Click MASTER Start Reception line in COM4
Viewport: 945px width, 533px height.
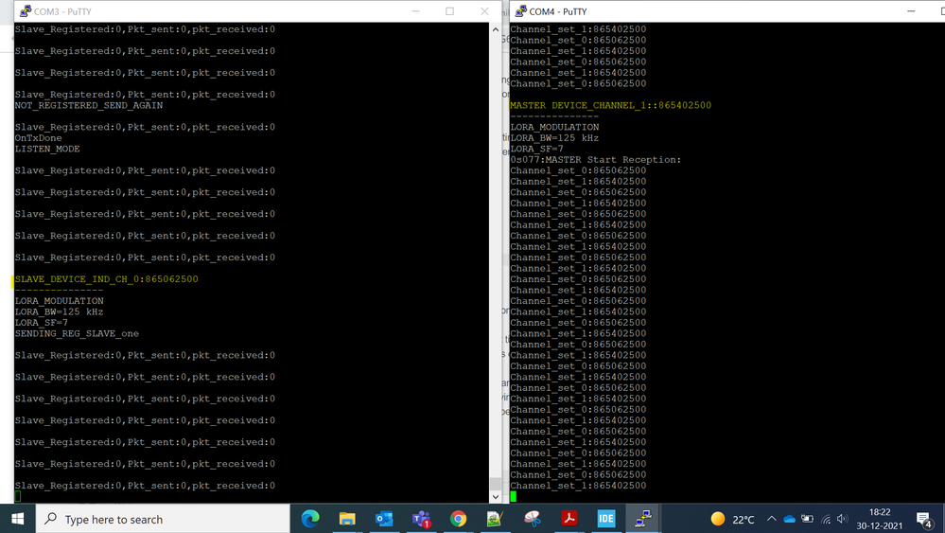[595, 160]
